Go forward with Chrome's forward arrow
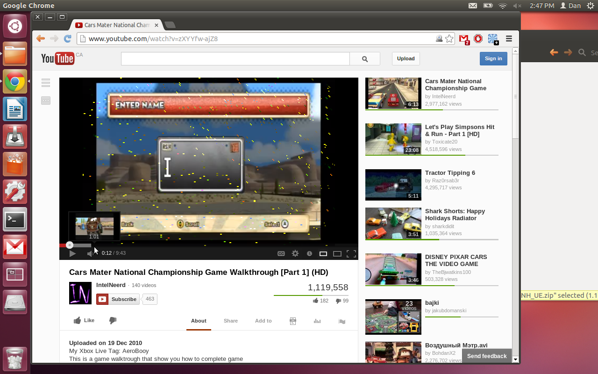The height and width of the screenshot is (374, 598). click(54, 38)
